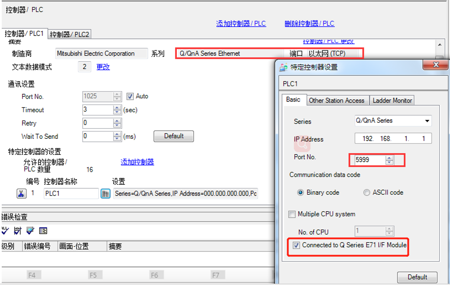The image size is (450, 285).
Task: Click the F4 function key button
Action: [34, 275]
